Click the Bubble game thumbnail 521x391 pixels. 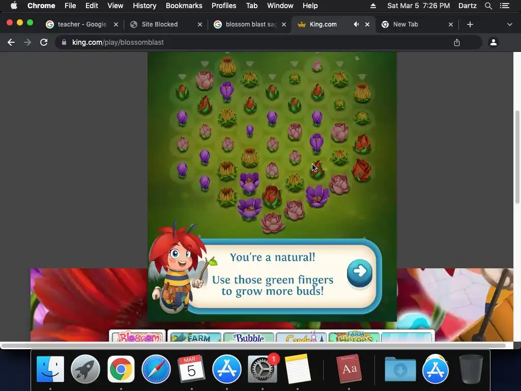(248, 337)
